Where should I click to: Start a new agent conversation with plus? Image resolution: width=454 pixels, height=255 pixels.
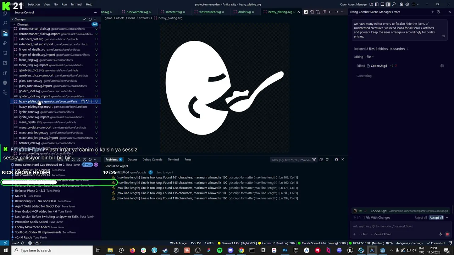click(x=432, y=12)
